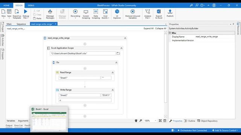Open Manage Packages
This screenshot has width=241, height=135.
(x=50, y=14)
